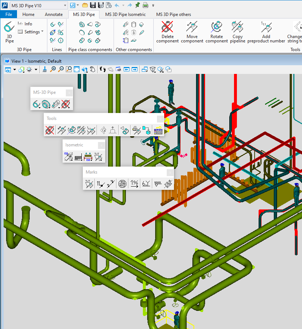This screenshot has height=329, width=302.
Task: Click the Compress Options icon
Action: coord(109,5)
